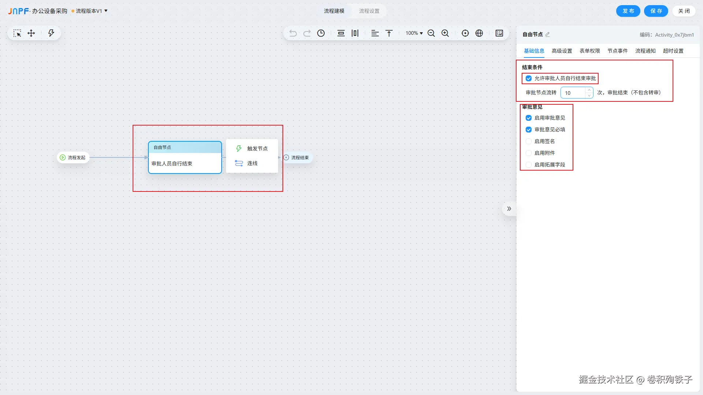Screen dimensions: 703x395
Task: Switch to 流程通知 tab
Action: (x=645, y=51)
